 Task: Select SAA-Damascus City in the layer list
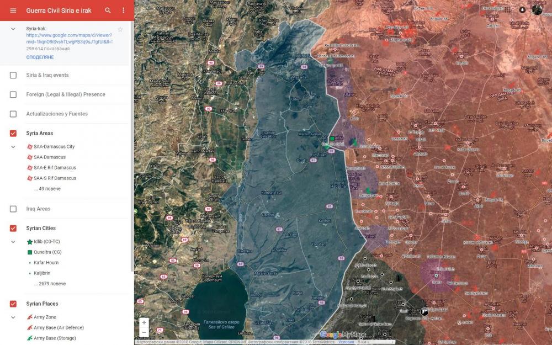pyautogui.click(x=54, y=147)
